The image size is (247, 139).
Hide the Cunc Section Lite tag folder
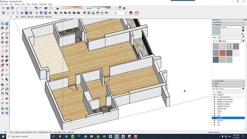tap(214, 97)
